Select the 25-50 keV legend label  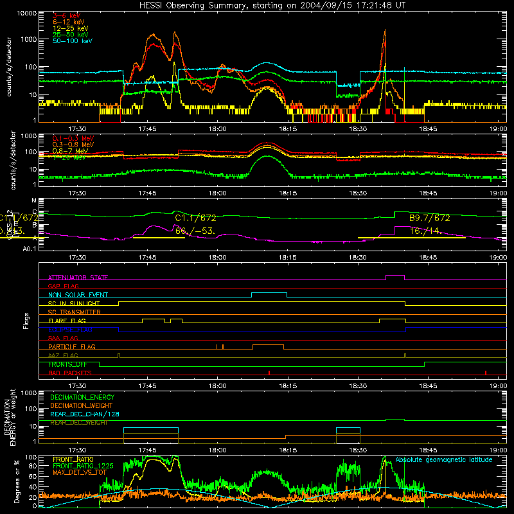tap(71, 35)
